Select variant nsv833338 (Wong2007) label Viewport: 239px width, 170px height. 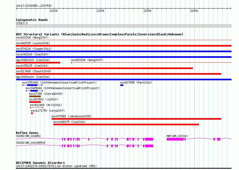[x=87, y=60]
